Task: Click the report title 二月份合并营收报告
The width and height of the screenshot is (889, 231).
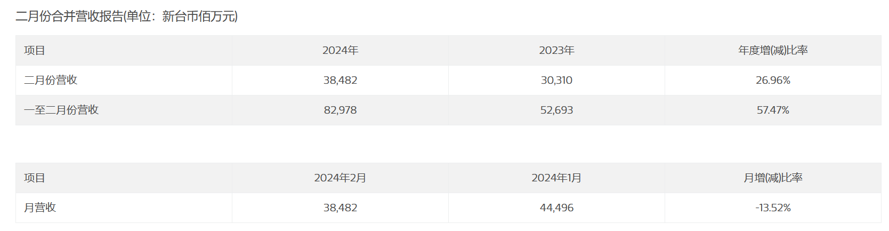Action: 69,17
